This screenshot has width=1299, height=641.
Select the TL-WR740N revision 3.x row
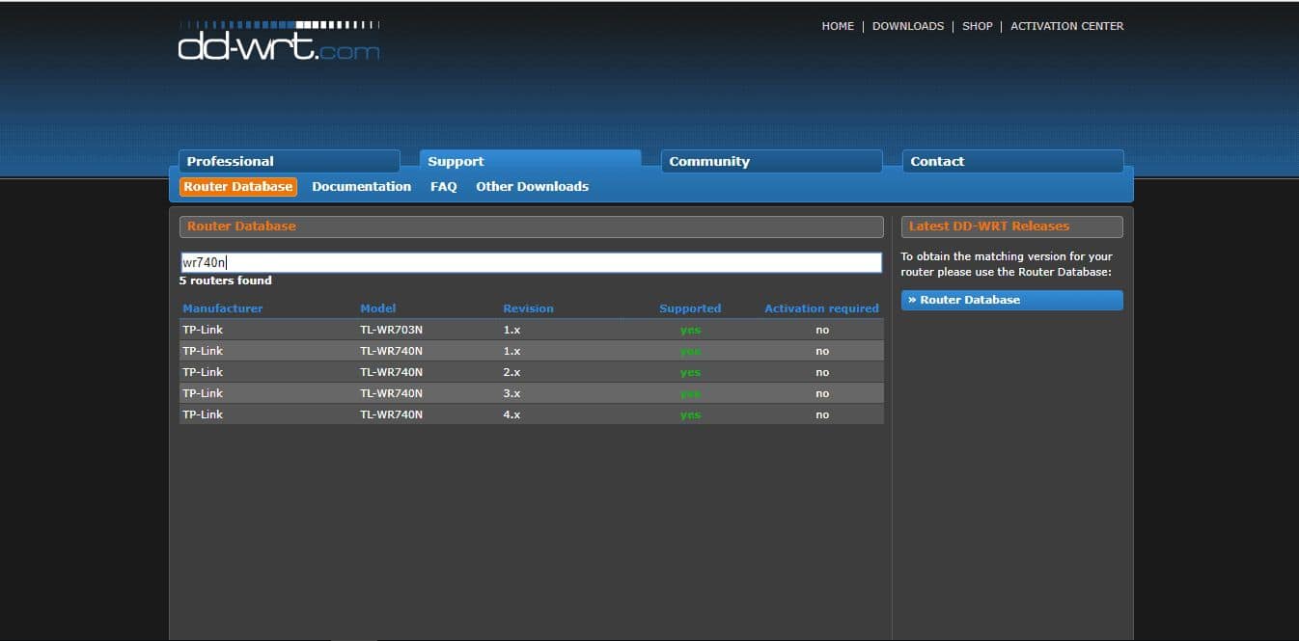[532, 393]
